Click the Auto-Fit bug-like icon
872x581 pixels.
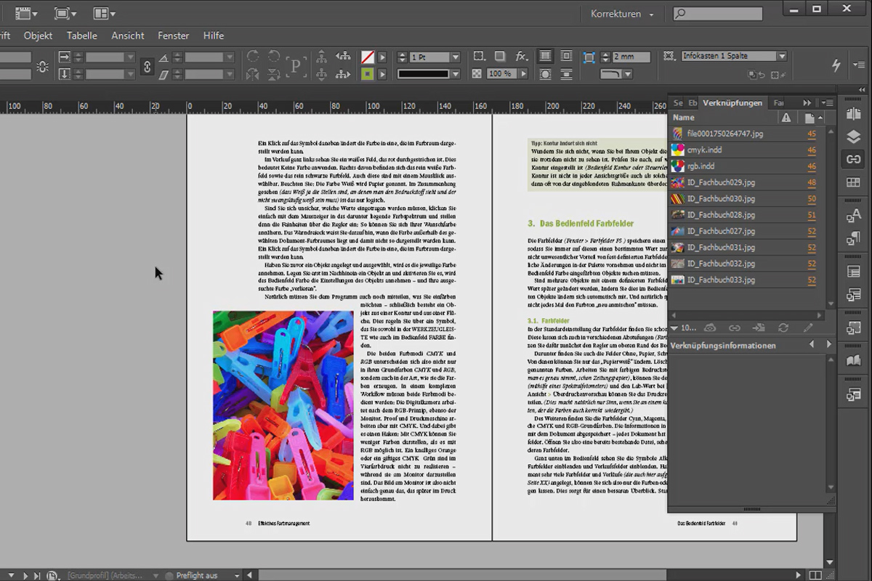pyautogui.click(x=43, y=67)
